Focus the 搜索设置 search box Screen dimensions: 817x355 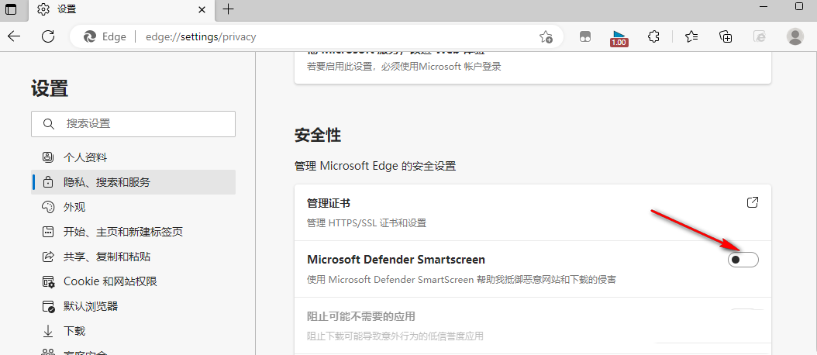point(133,124)
